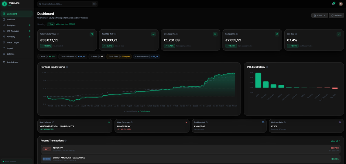
Task: Click info icon beside P&L by Strategy
Action: (x=267, y=67)
